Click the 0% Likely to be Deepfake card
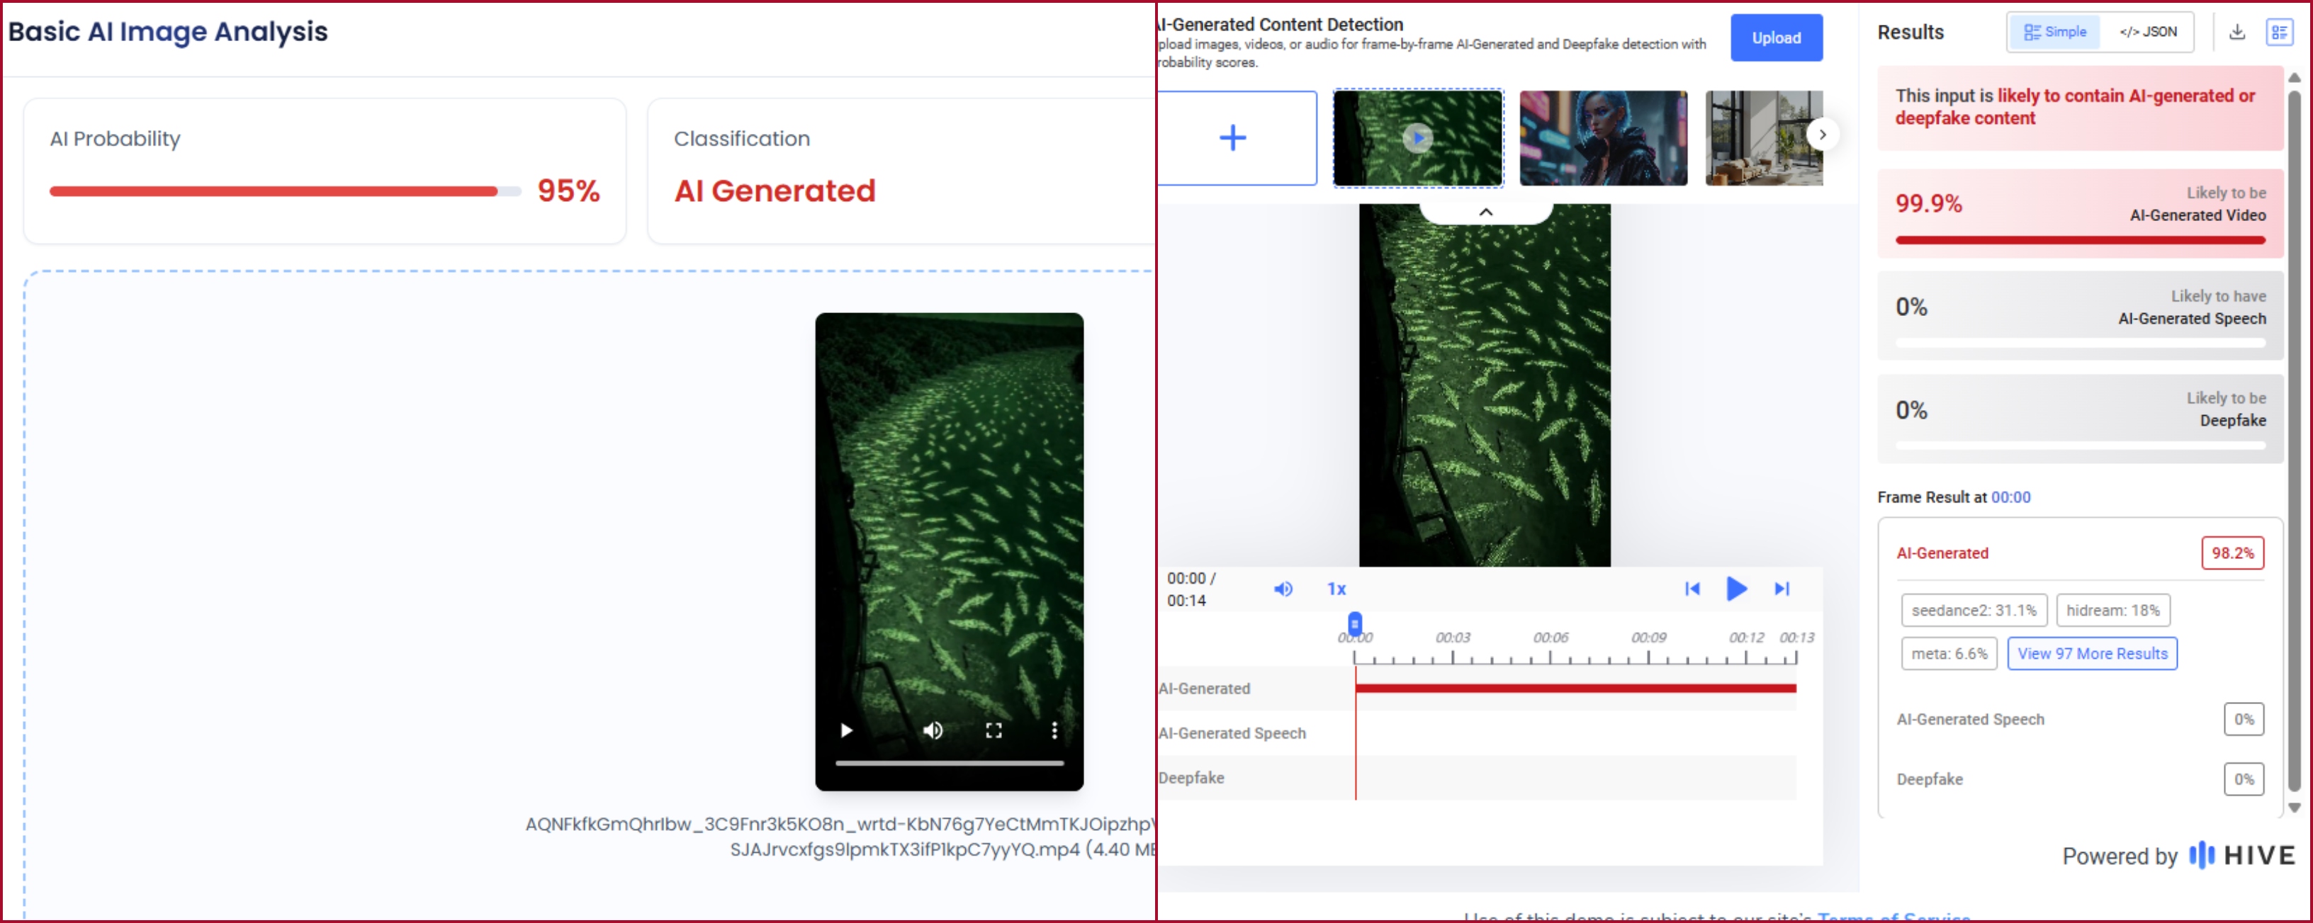The width and height of the screenshot is (2313, 923). click(x=2080, y=419)
